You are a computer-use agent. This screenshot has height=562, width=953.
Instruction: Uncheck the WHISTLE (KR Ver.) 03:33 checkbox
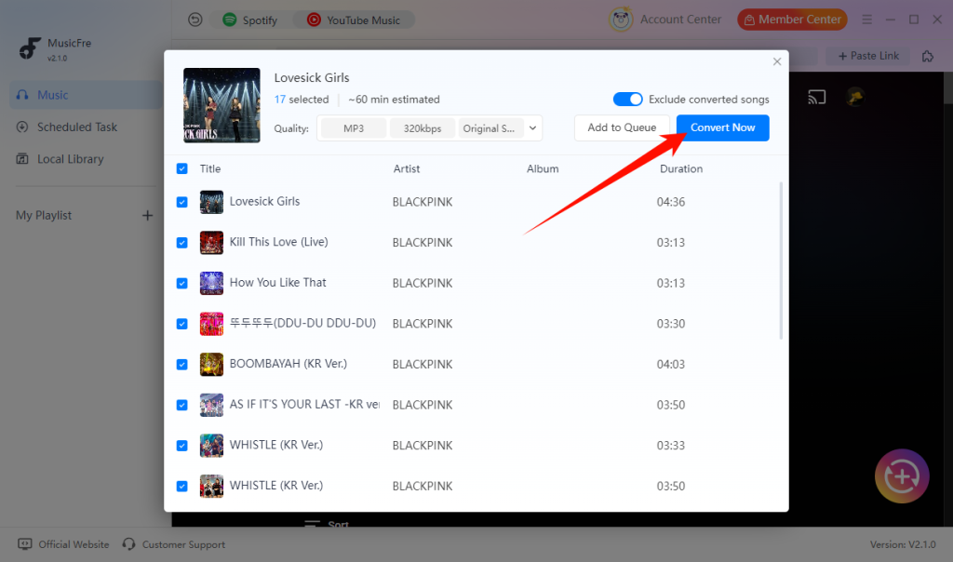click(x=181, y=446)
